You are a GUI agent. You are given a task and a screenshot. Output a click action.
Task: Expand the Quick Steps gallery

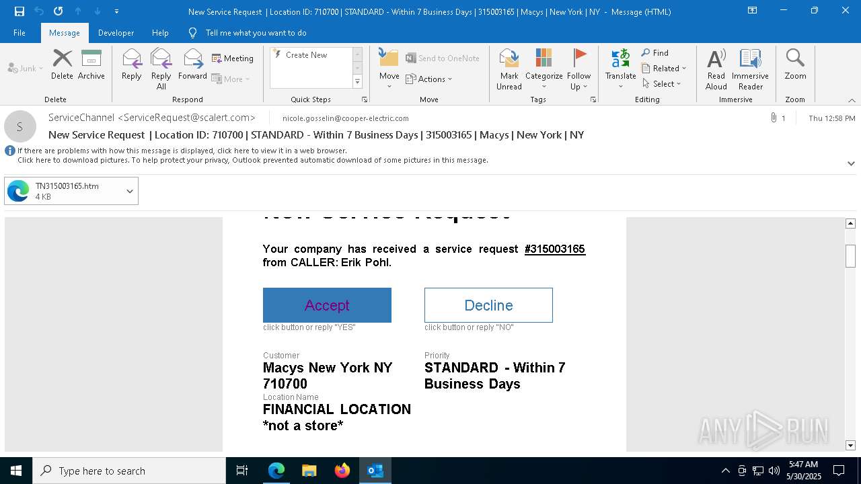pyautogui.click(x=357, y=82)
